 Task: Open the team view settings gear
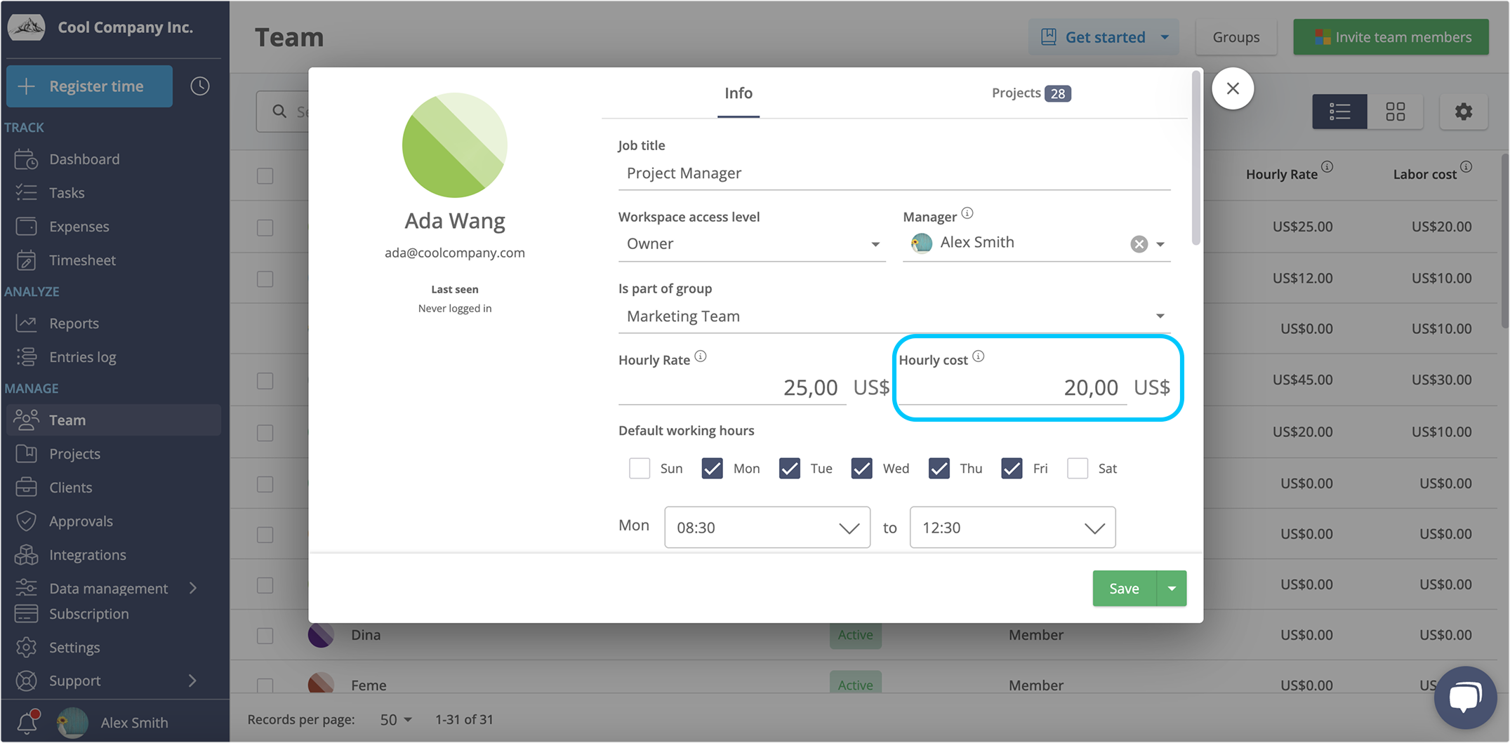[x=1464, y=111]
